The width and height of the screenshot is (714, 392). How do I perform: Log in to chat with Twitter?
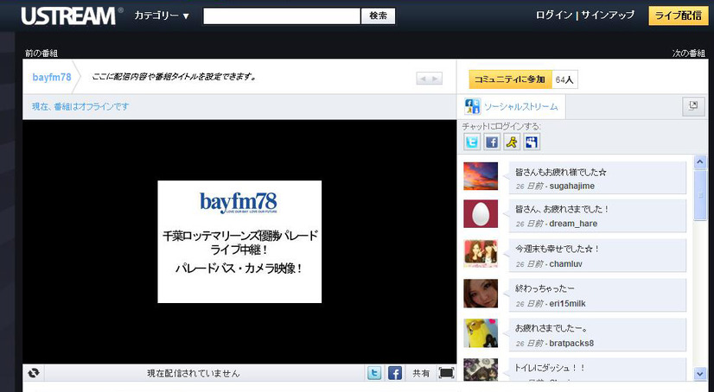(472, 142)
